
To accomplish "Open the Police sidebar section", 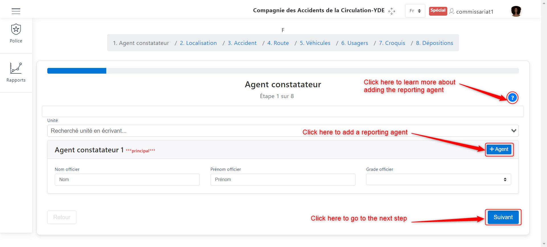I will 16,34.
